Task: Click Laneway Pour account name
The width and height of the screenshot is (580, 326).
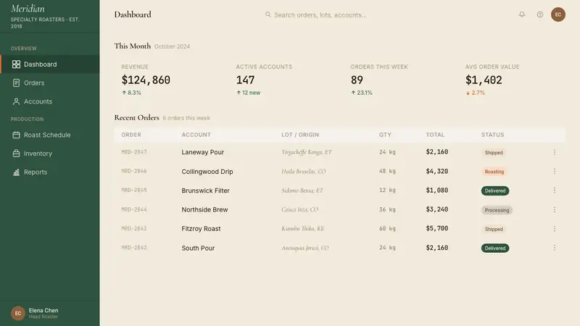Action: click(x=203, y=152)
